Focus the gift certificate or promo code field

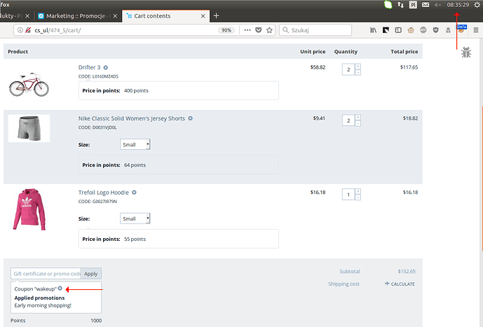point(46,274)
